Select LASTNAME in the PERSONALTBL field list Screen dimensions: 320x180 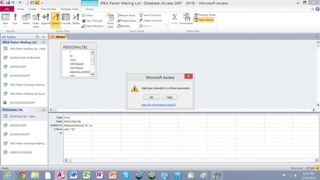[76, 68]
